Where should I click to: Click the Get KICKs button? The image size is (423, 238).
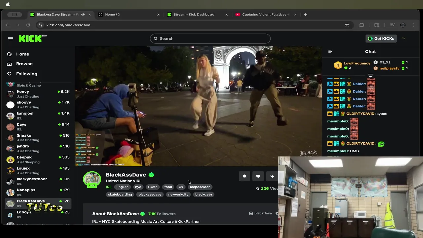tap(381, 39)
